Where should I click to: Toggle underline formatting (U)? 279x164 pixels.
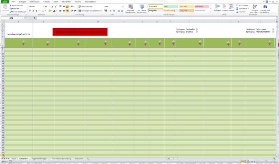(37, 11)
